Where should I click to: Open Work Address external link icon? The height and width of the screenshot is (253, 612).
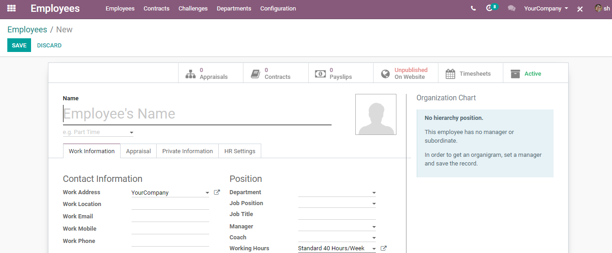pyautogui.click(x=217, y=192)
